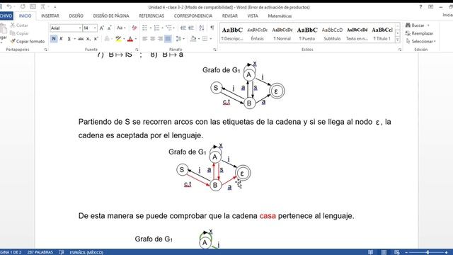Click the borders icon
Screen dimensions: 453x255
click(x=205, y=39)
